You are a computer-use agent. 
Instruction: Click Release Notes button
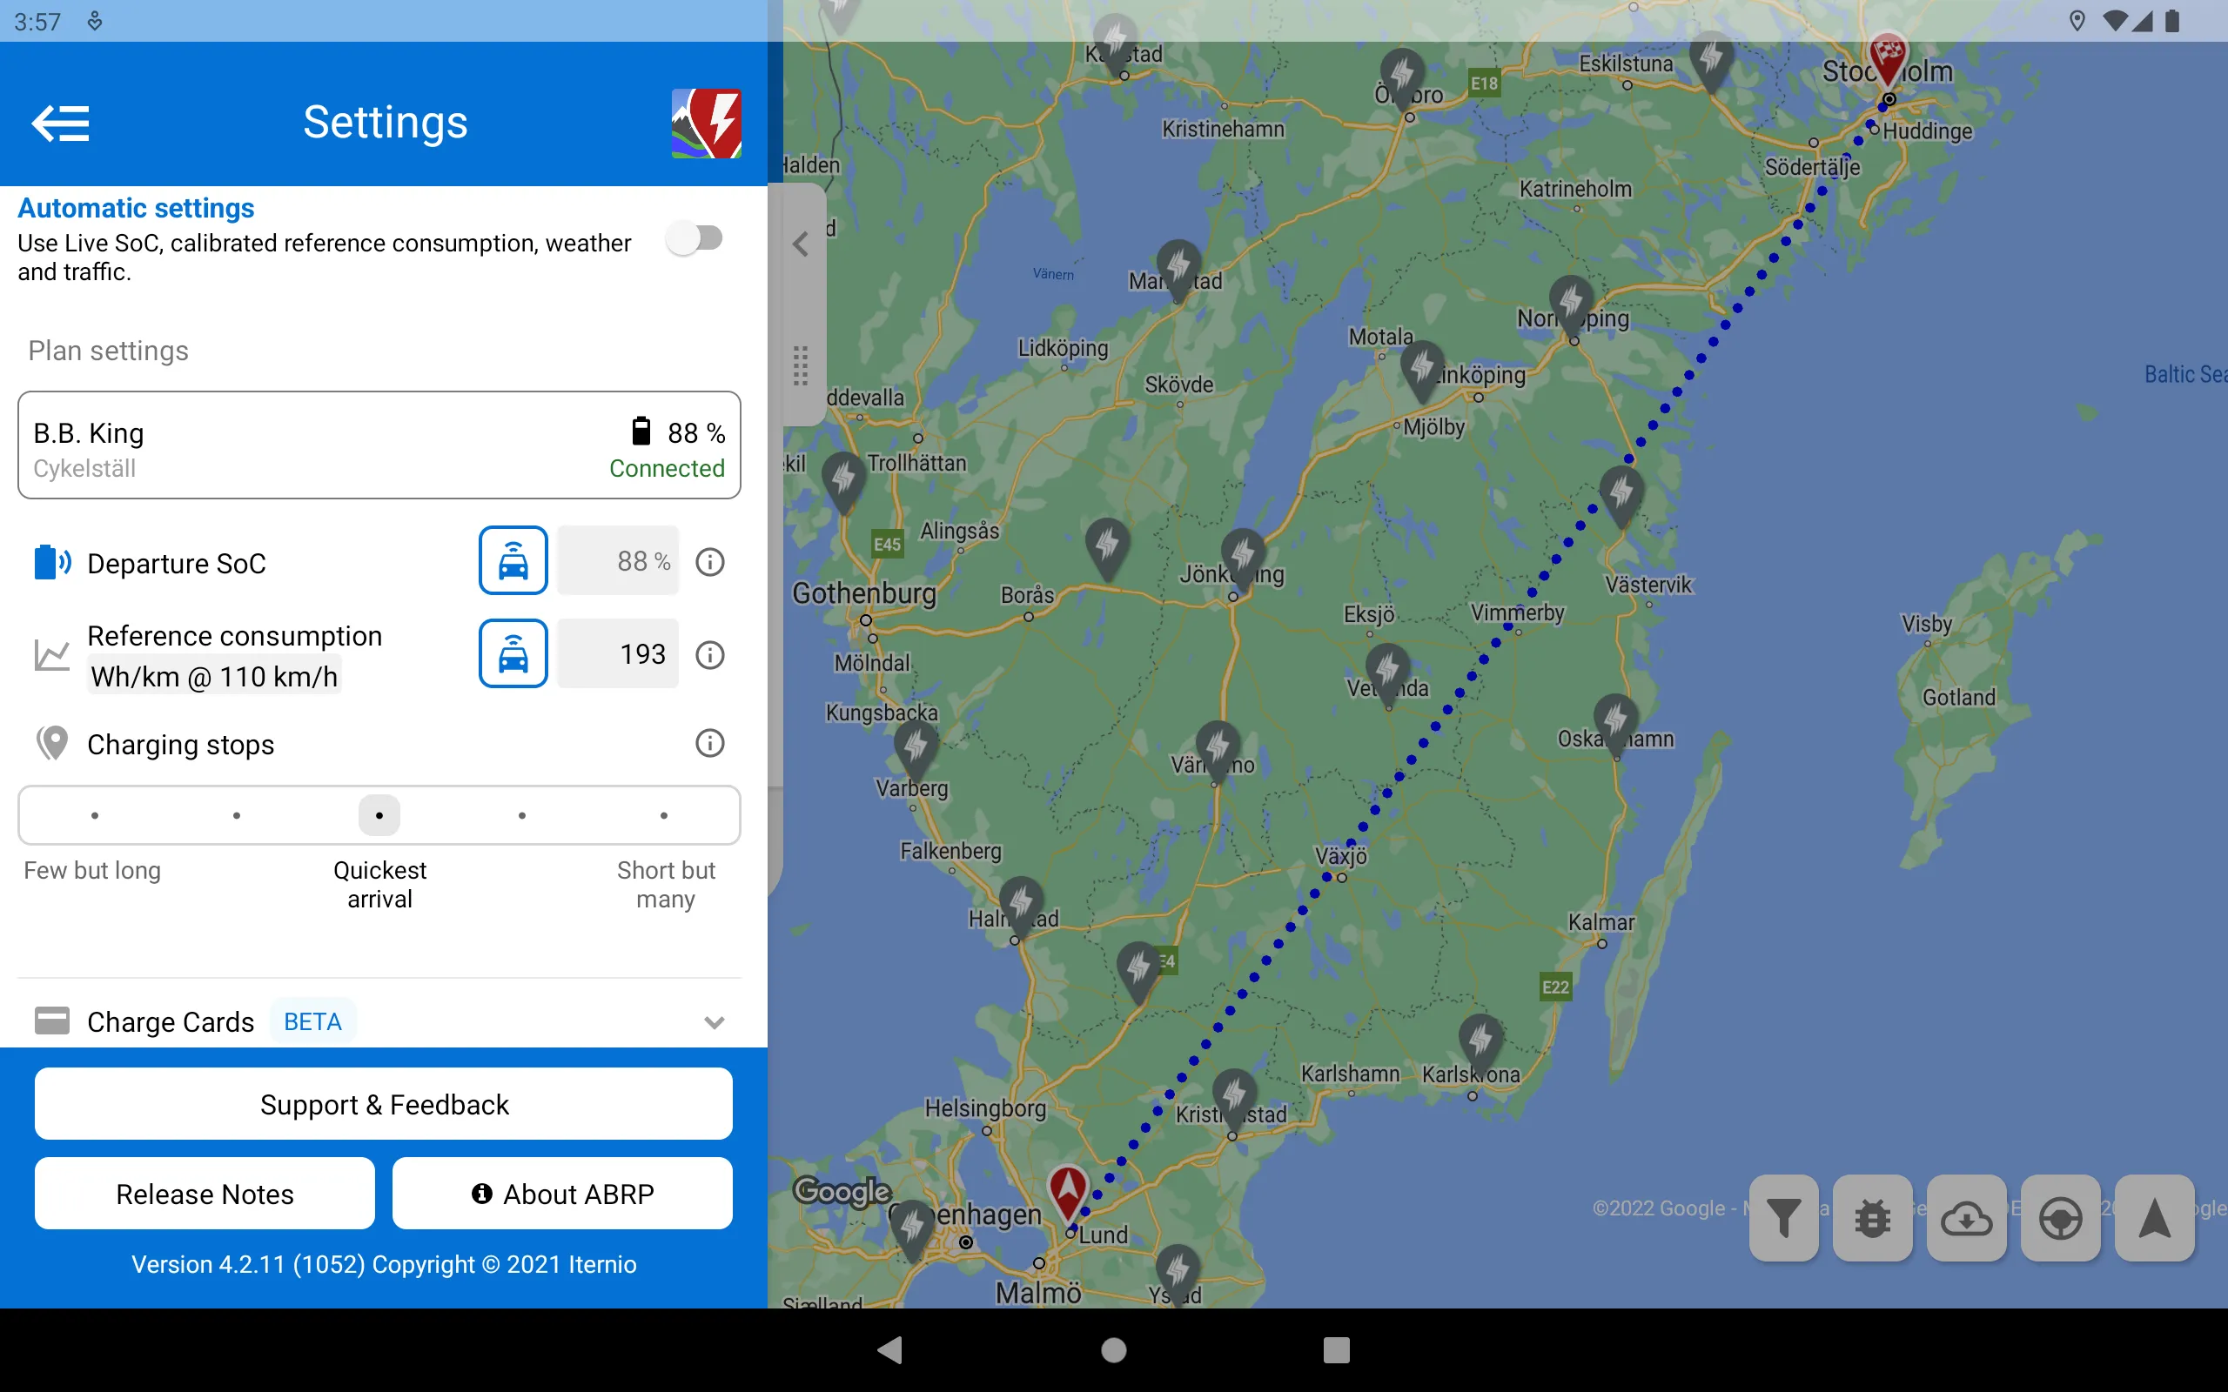point(205,1195)
